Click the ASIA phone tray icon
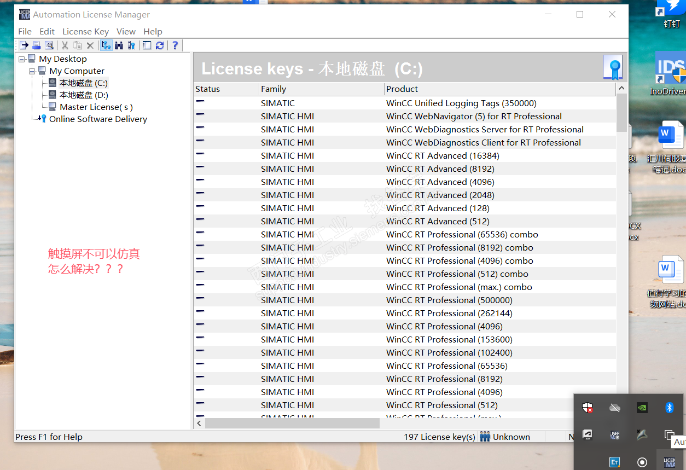Screen dimensions: 686x470 (588, 435)
